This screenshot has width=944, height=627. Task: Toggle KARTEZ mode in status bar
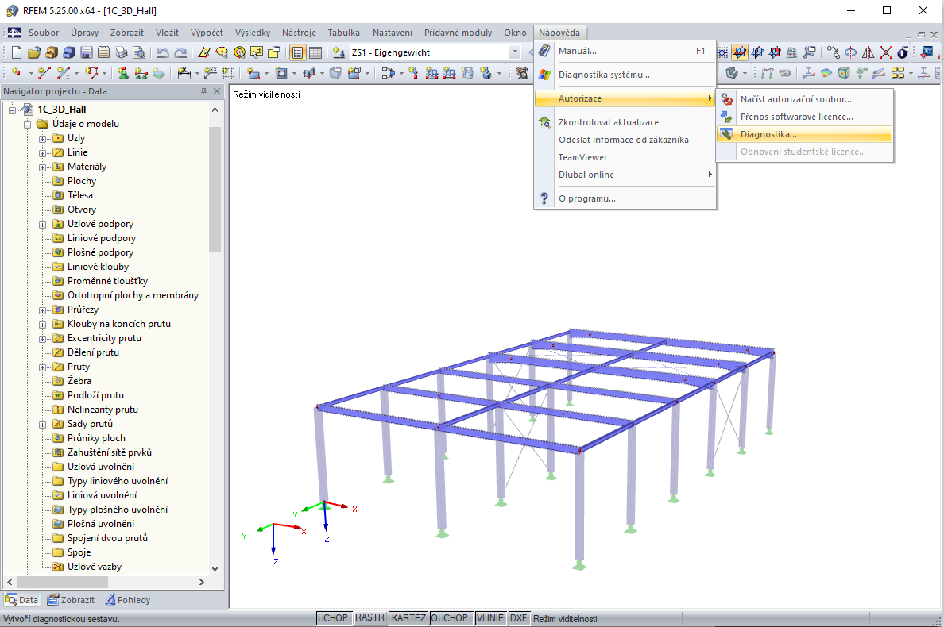[x=408, y=618]
